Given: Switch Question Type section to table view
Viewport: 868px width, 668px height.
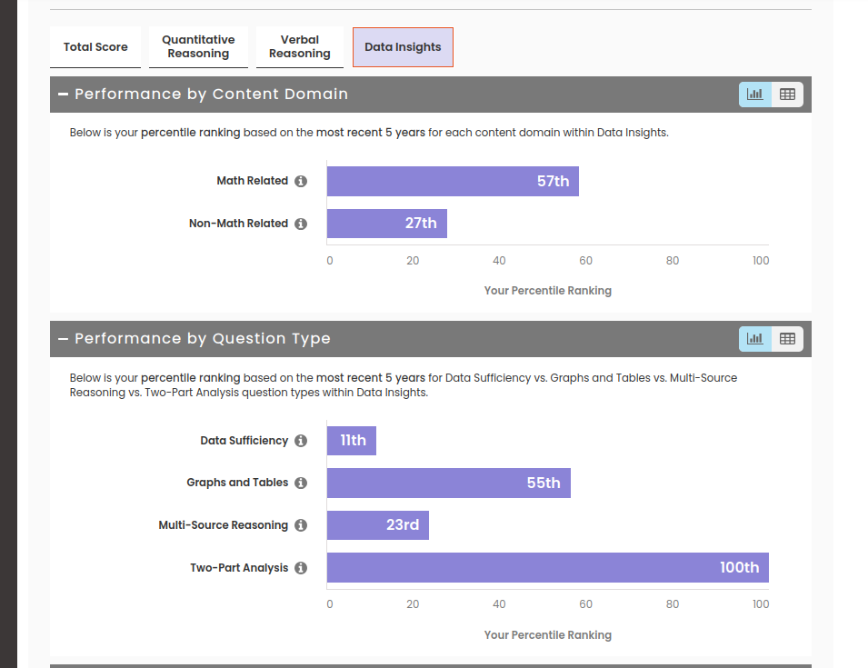Looking at the screenshot, I should 787,339.
